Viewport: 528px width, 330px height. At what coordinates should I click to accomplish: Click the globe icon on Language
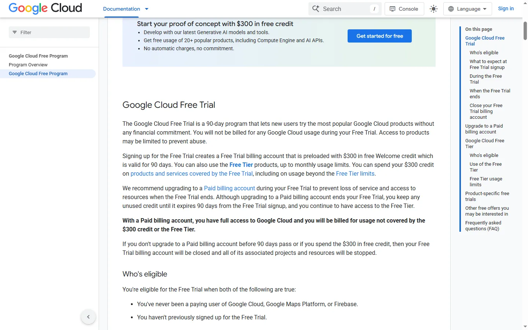[x=451, y=9]
